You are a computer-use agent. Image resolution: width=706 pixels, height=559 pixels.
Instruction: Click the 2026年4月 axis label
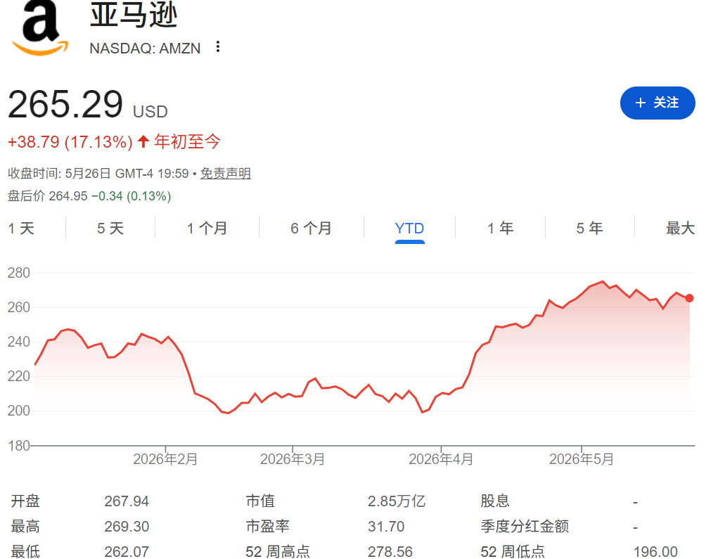click(x=441, y=459)
